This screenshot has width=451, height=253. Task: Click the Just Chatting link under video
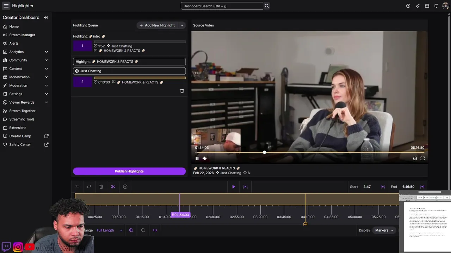coord(231,173)
